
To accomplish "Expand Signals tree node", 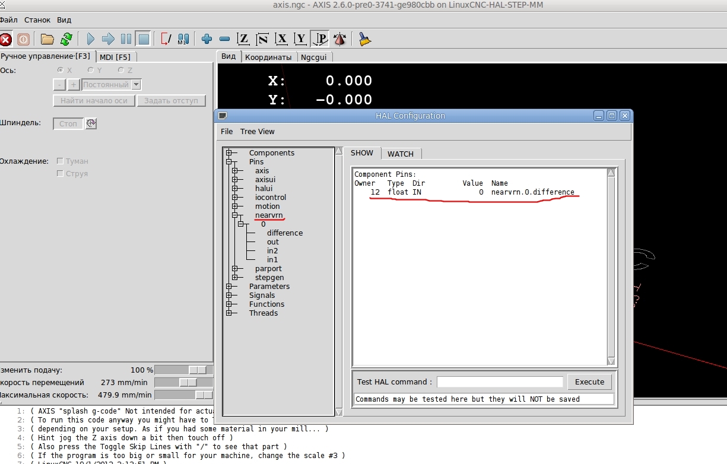I will click(228, 295).
